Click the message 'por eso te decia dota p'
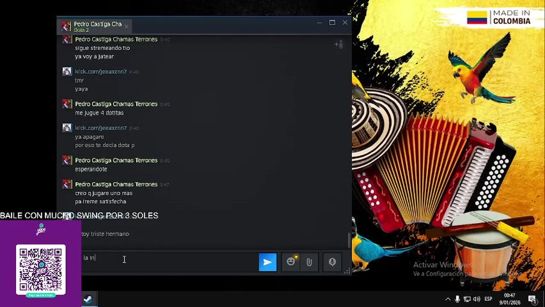The height and width of the screenshot is (307, 545). (x=104, y=145)
